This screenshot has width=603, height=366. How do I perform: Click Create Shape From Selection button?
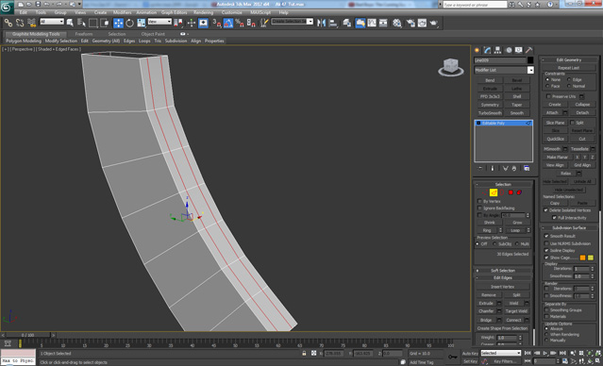point(502,328)
